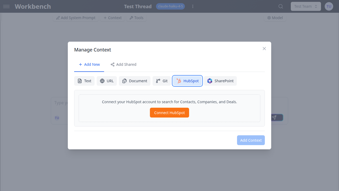
Task: Open the Add System Prompt editor
Action: 75,18
